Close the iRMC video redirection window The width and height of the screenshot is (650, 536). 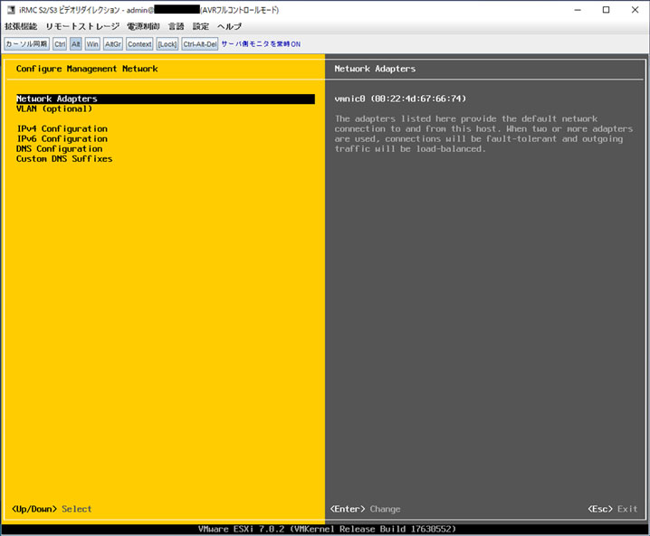(635, 10)
